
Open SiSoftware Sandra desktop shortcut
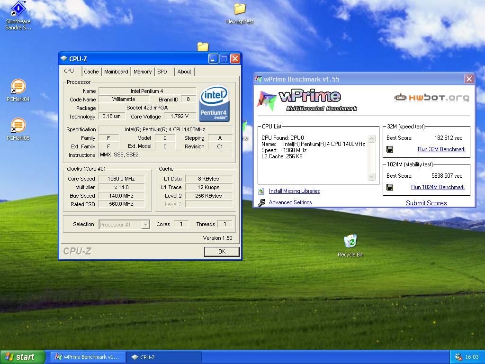[x=18, y=16]
